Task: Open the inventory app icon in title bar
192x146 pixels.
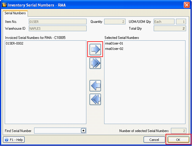Action: 4,5
